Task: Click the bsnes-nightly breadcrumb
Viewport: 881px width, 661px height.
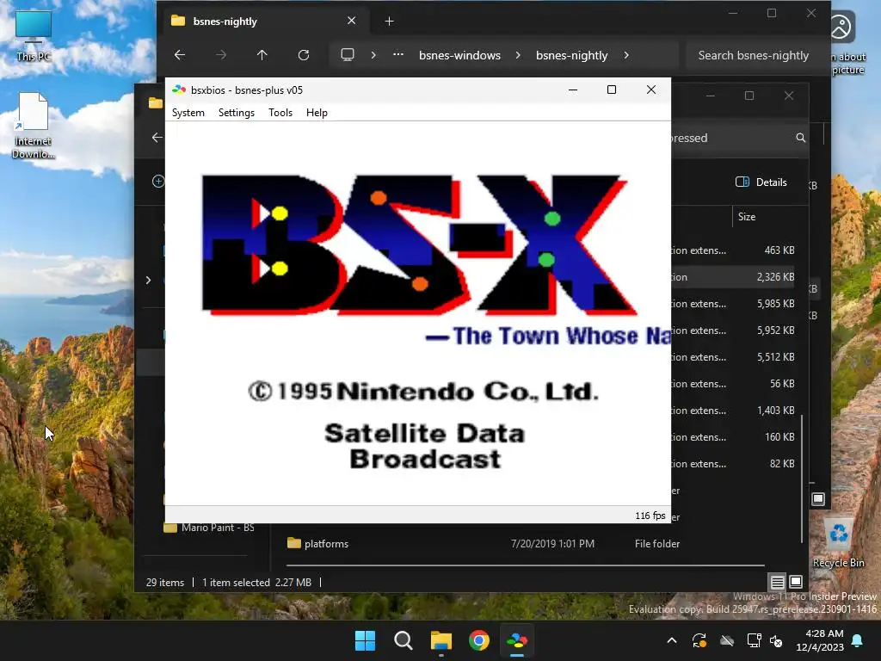Action: tap(572, 55)
